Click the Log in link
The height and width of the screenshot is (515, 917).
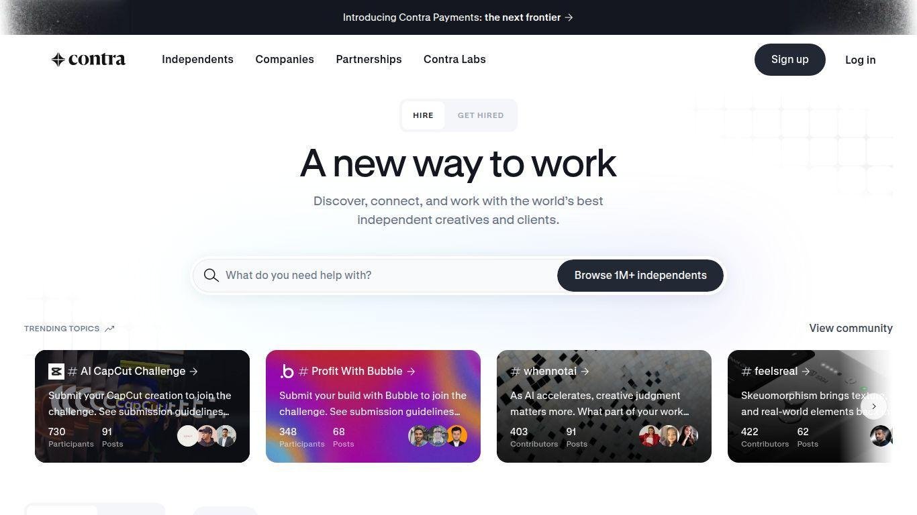tap(860, 60)
